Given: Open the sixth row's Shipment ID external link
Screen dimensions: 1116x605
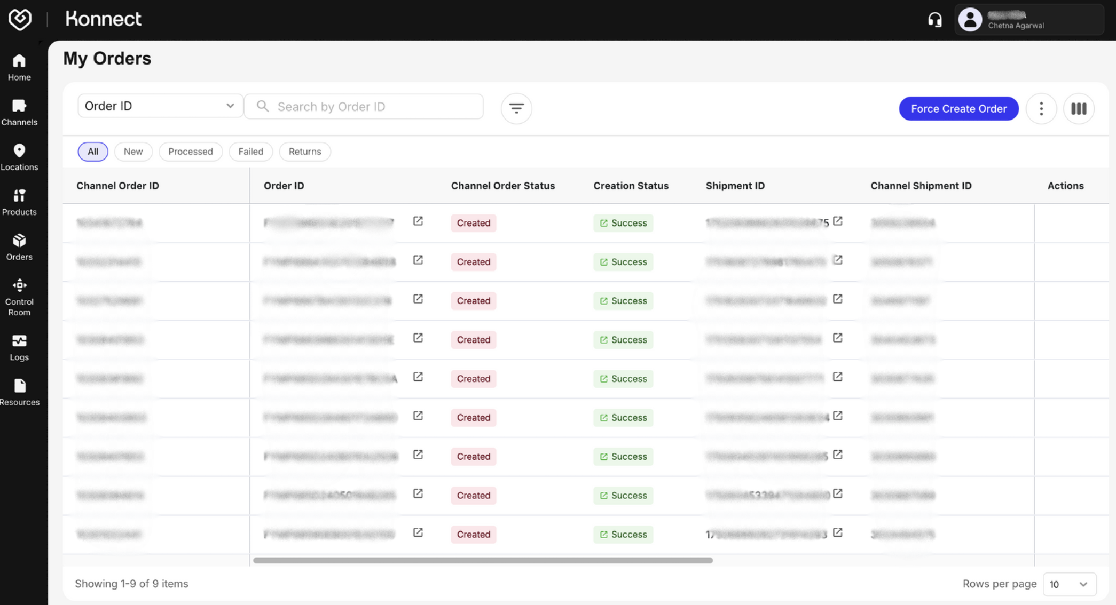Looking at the screenshot, I should click(x=838, y=416).
